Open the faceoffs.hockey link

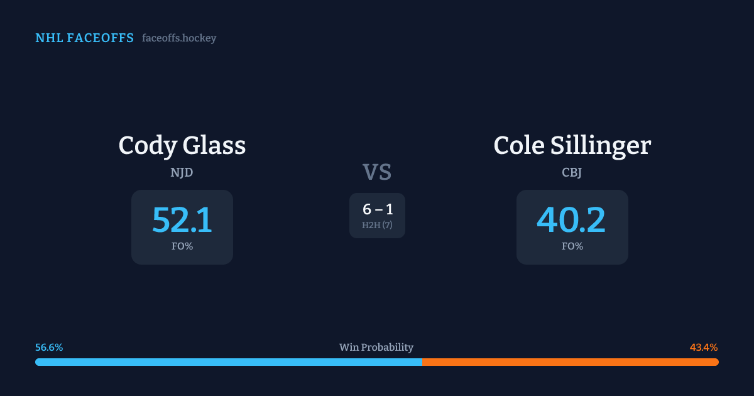tap(179, 38)
